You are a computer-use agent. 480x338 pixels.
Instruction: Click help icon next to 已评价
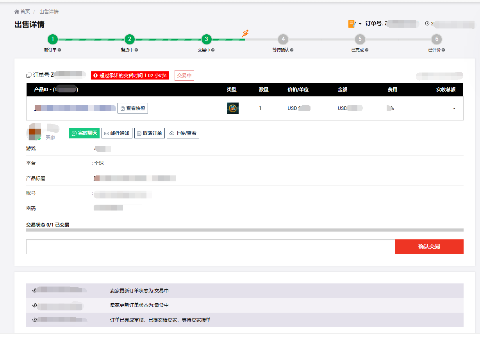coord(443,50)
